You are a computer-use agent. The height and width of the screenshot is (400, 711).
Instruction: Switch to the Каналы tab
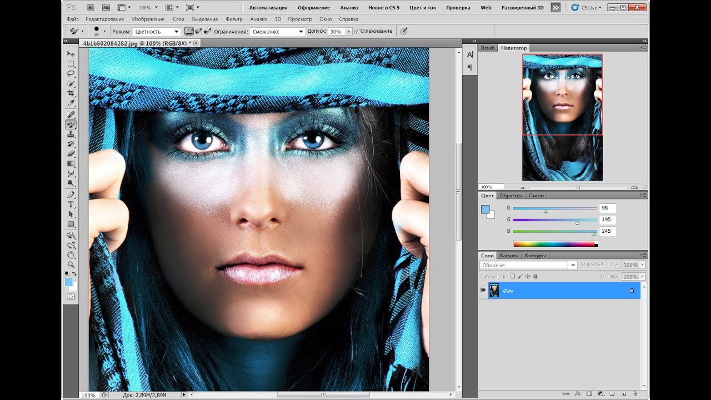click(509, 256)
